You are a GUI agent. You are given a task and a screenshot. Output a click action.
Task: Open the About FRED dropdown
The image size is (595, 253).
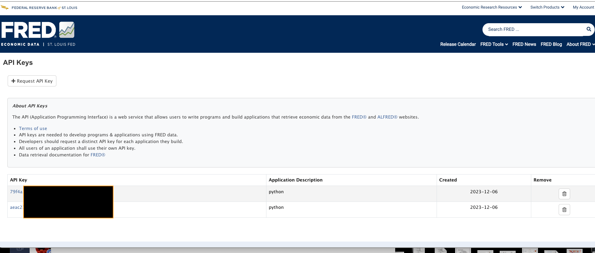click(580, 44)
